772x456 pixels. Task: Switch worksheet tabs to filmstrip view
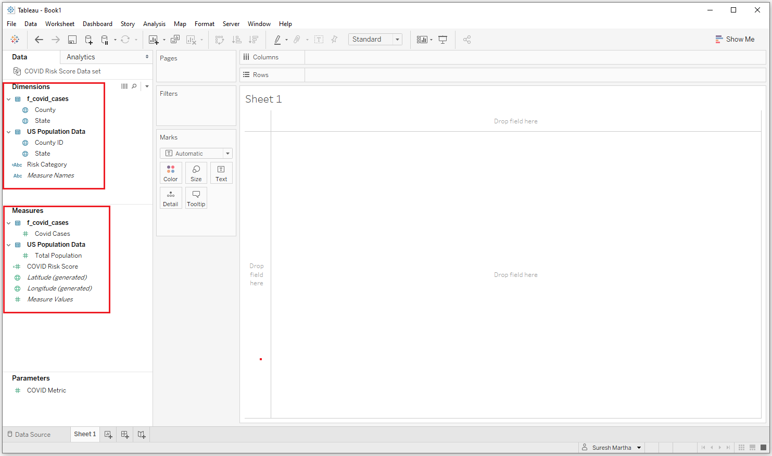(752, 447)
